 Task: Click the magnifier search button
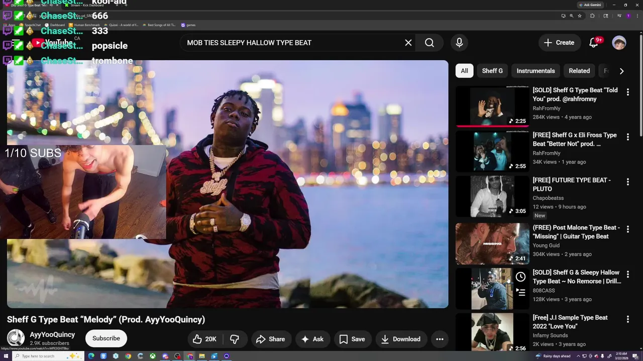430,43
